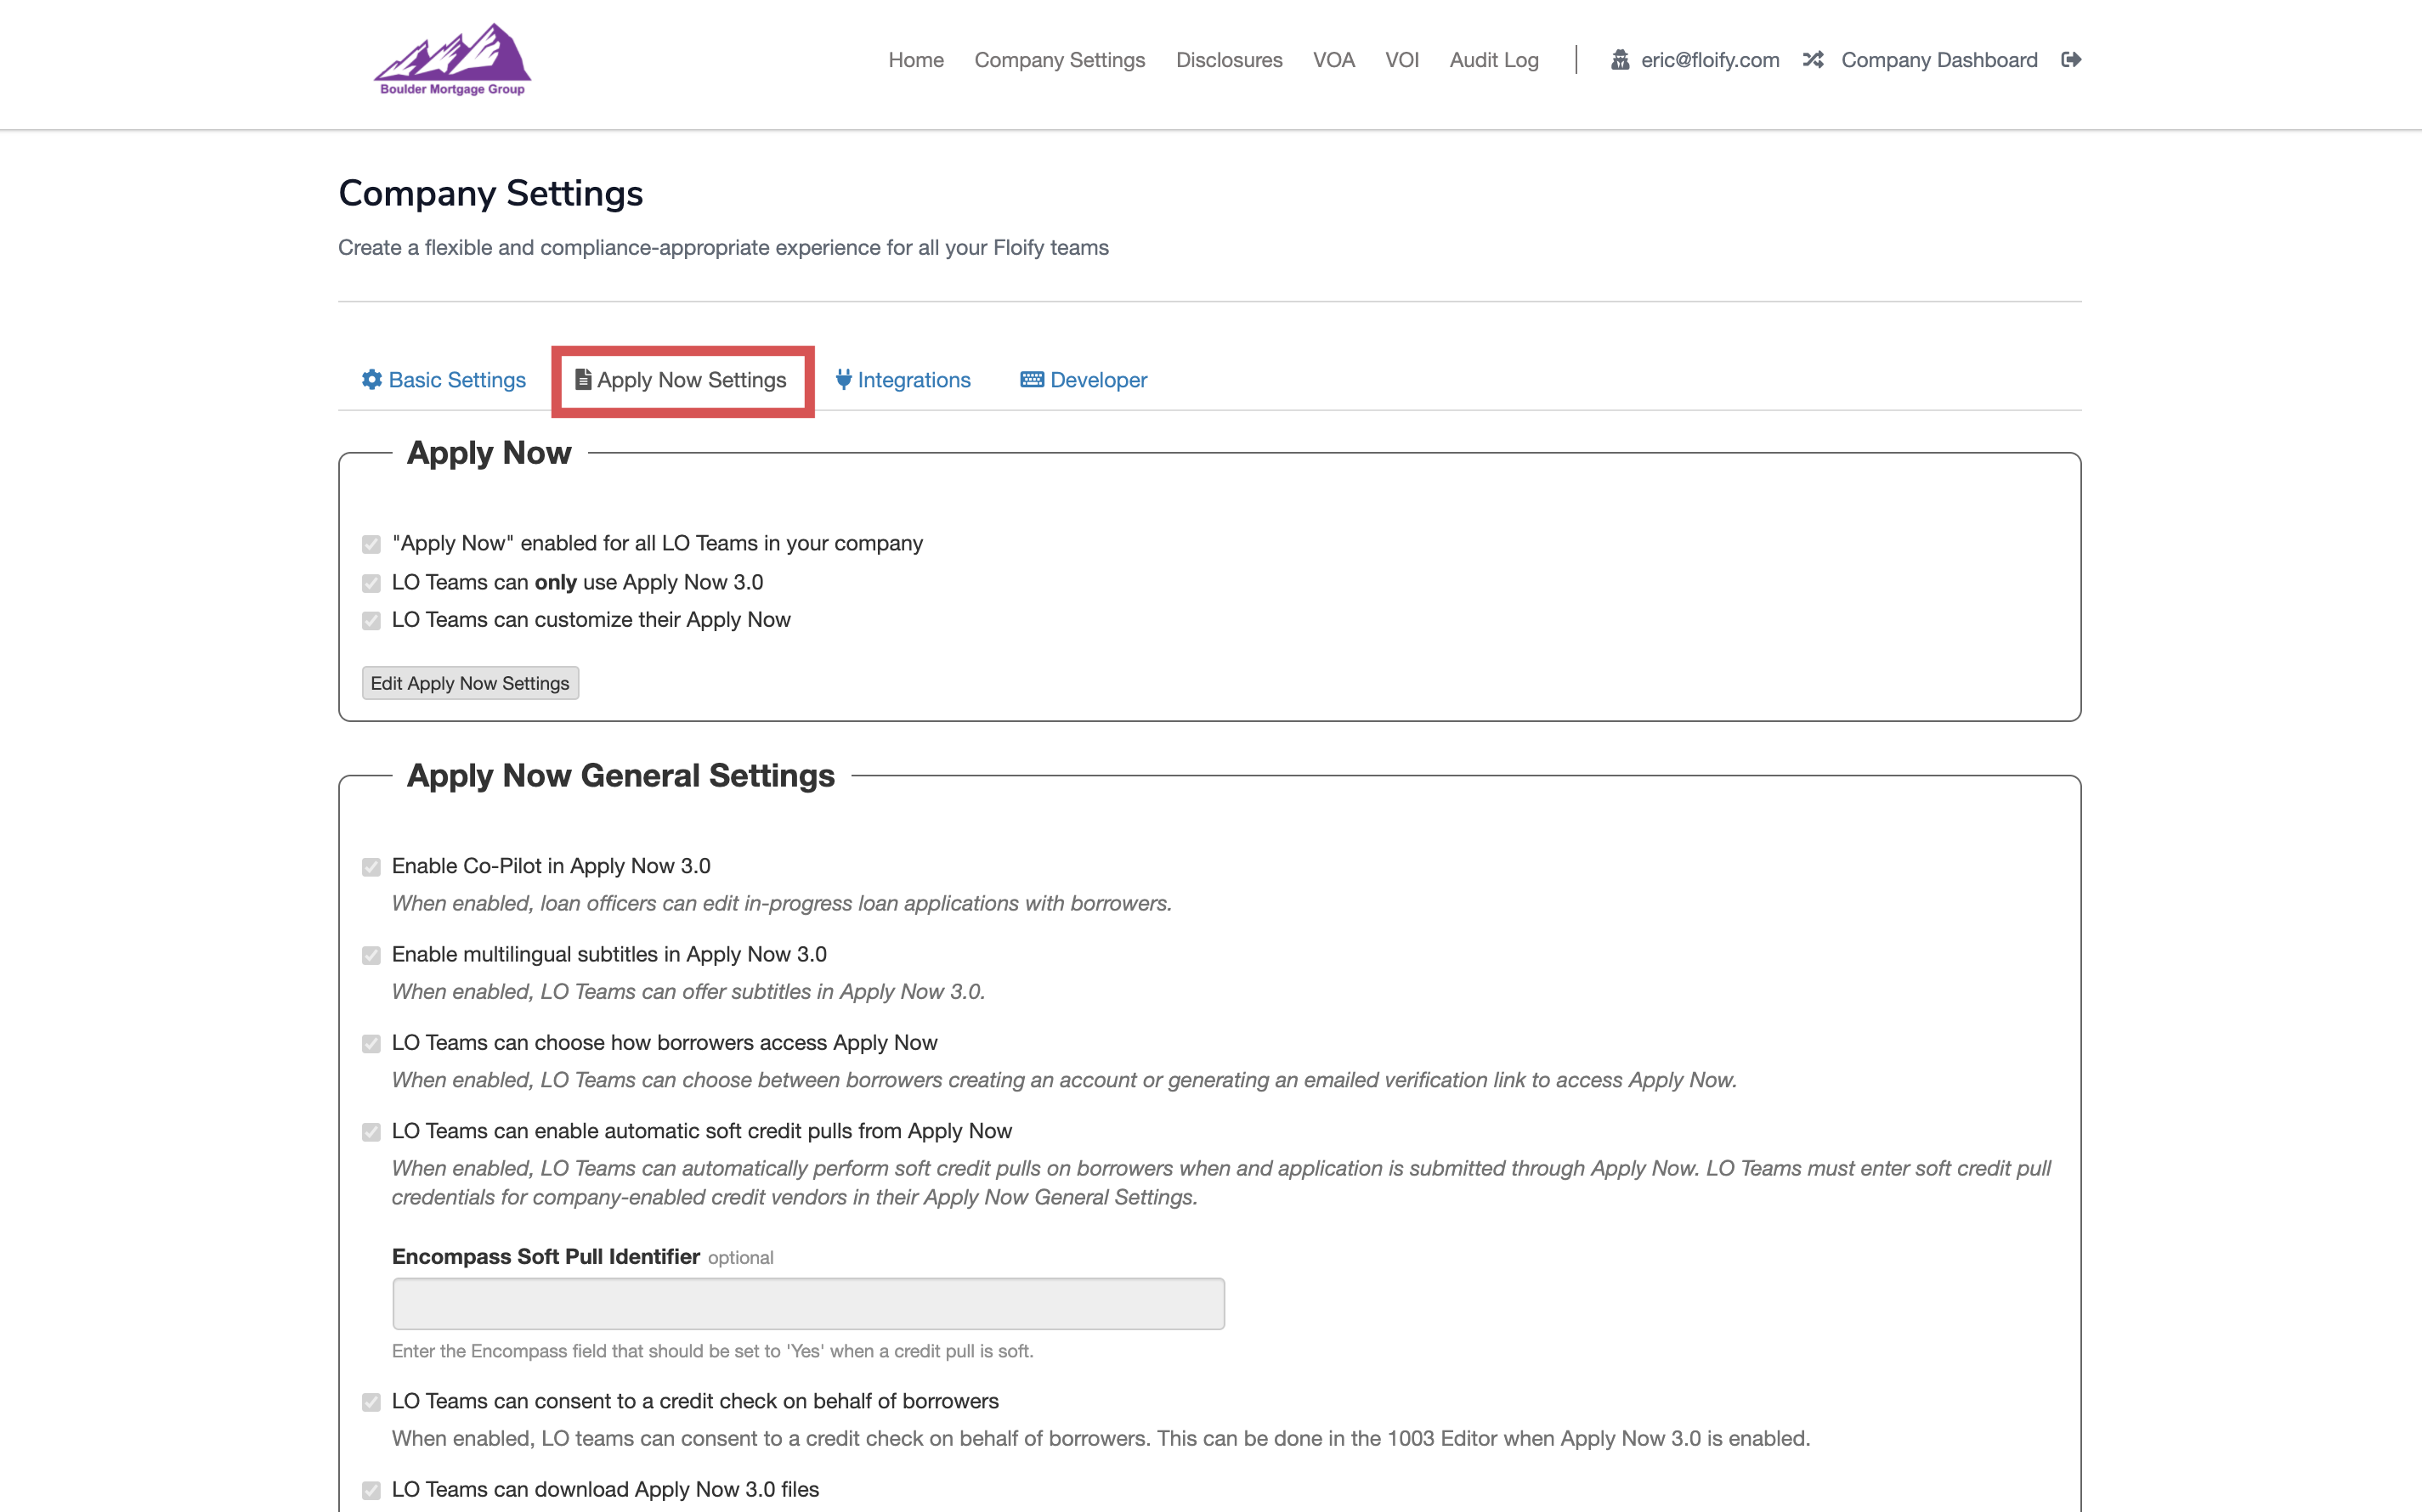Click the Encompass Soft Pull Identifier field
Image resolution: width=2422 pixels, height=1512 pixels.
(x=807, y=1303)
